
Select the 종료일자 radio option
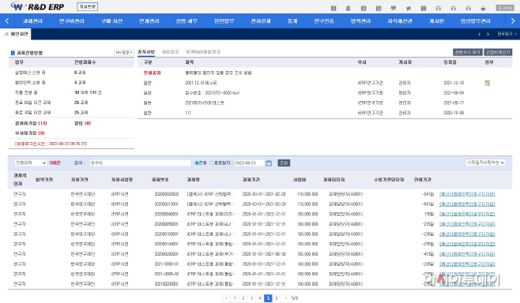[x=213, y=163]
